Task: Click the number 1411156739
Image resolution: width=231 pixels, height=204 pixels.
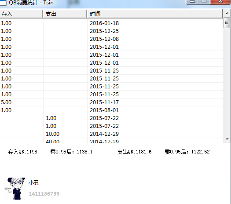Action: click(44, 194)
